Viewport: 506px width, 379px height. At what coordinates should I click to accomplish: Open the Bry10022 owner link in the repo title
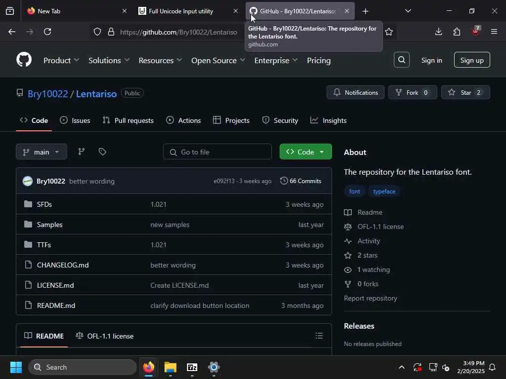click(x=48, y=94)
